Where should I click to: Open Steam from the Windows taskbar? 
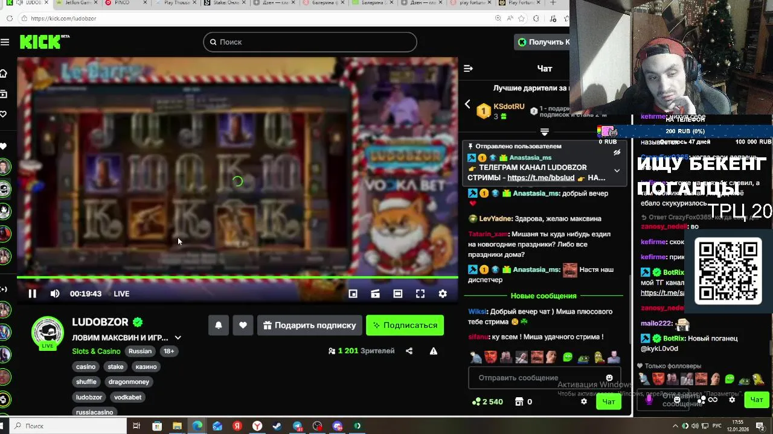[x=277, y=426]
